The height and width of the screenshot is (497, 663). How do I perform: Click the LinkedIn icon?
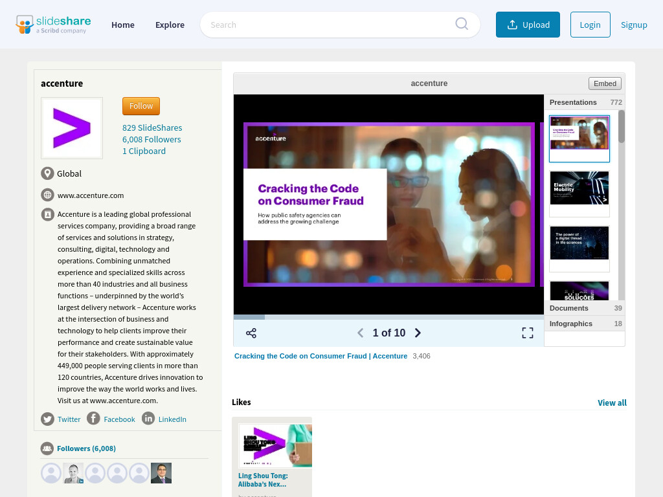148,419
